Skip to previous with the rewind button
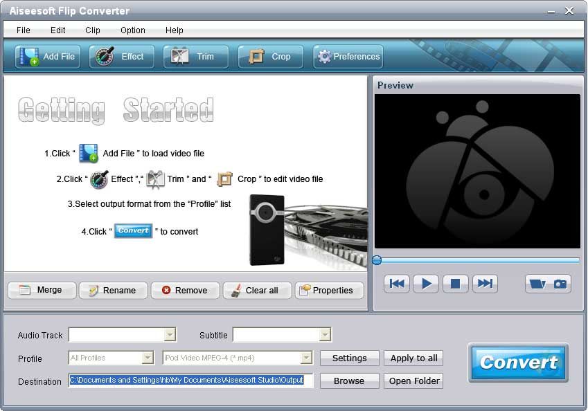588x411 pixels. click(397, 283)
